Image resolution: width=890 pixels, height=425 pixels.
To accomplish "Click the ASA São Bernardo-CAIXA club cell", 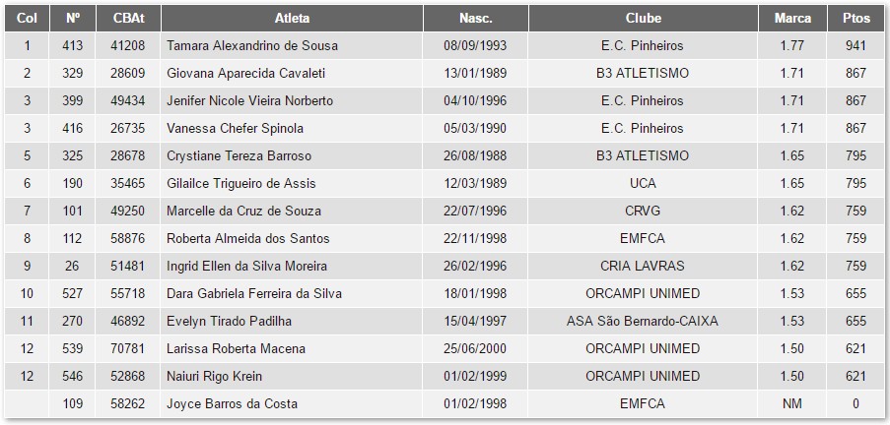I will 643,321.
